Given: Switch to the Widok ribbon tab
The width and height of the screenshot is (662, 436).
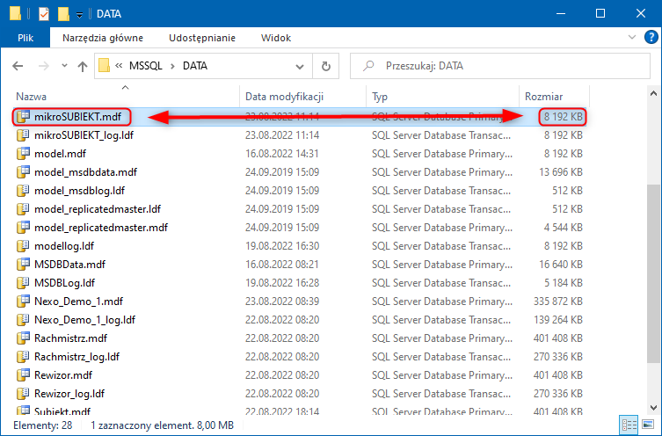Looking at the screenshot, I should coord(276,38).
